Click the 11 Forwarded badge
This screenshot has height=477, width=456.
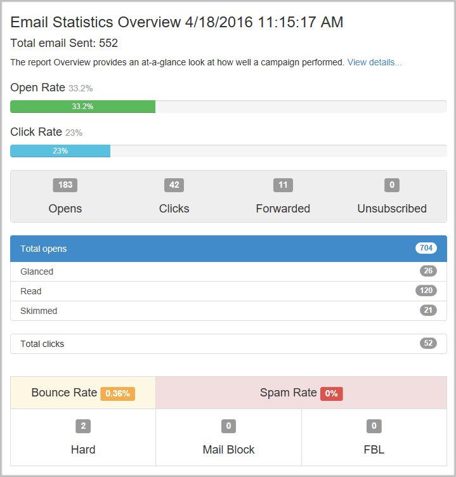tap(283, 185)
